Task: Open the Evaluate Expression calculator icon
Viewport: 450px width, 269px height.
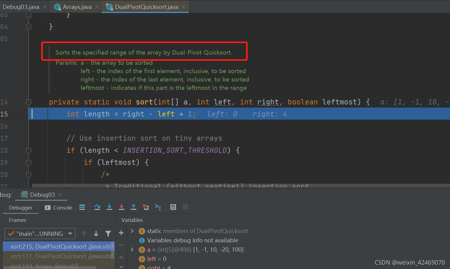Action: coord(173,207)
